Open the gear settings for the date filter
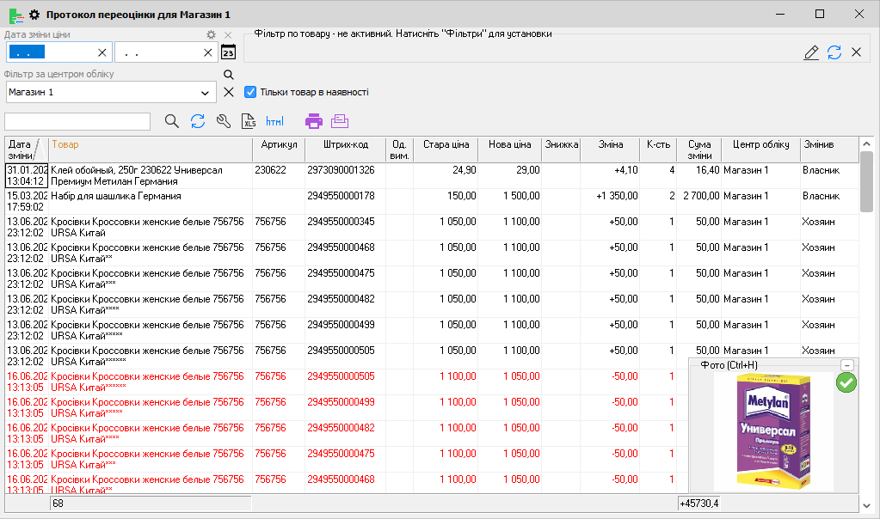 click(x=212, y=35)
